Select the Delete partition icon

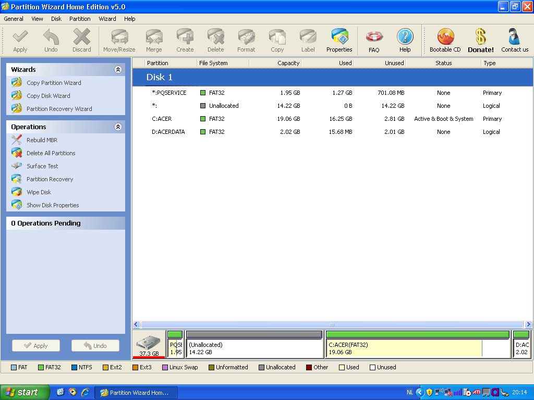point(216,37)
